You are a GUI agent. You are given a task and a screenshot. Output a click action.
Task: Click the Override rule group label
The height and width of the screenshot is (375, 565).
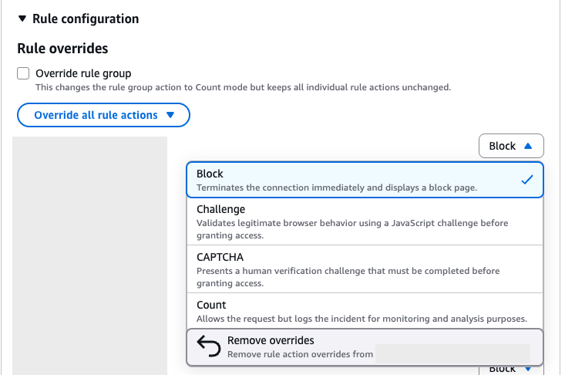tap(83, 74)
